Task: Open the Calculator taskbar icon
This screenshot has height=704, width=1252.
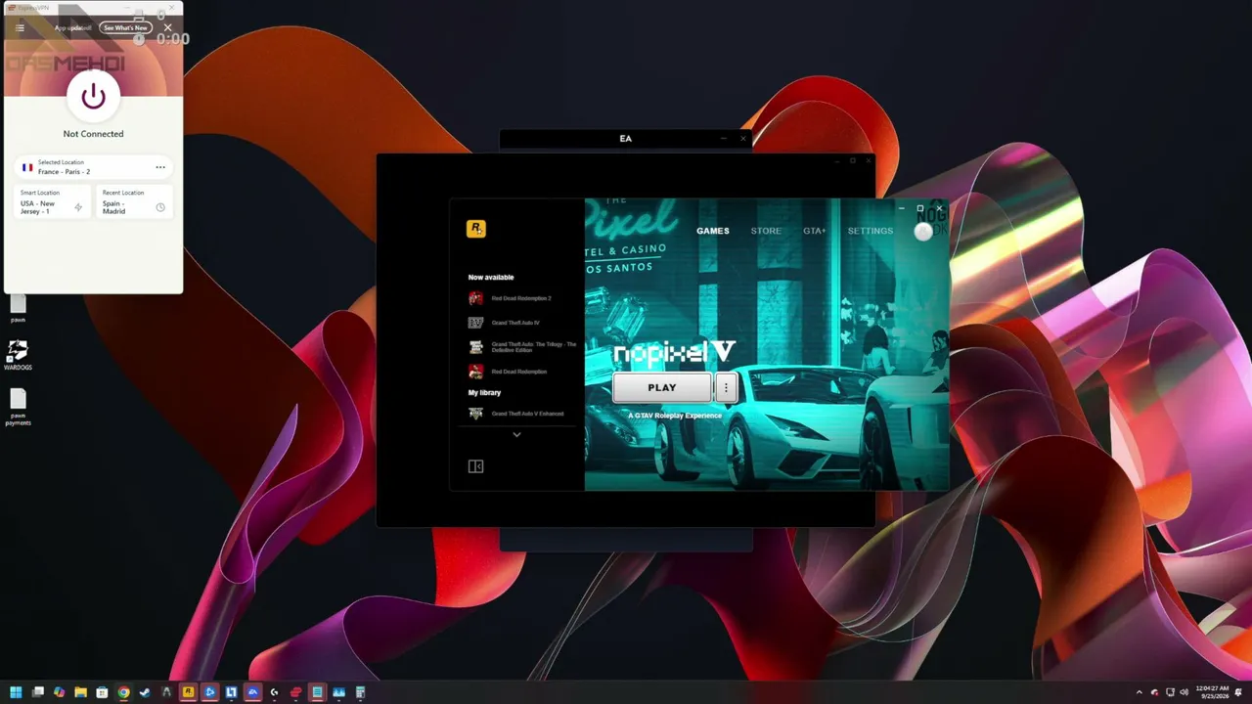Action: (360, 692)
